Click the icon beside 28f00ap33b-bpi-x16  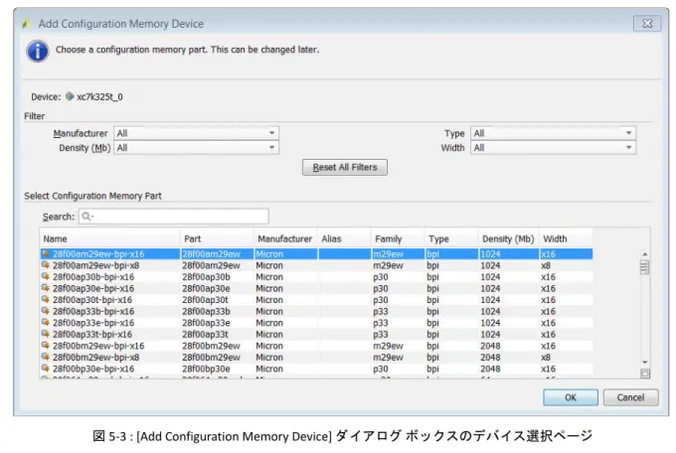46,311
